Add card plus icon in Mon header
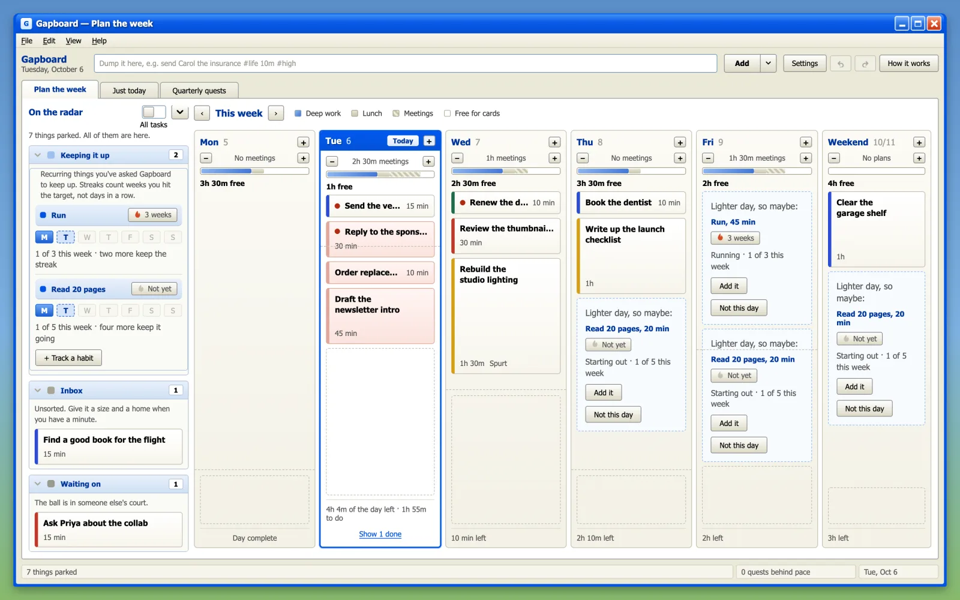The image size is (960, 600). (x=304, y=142)
